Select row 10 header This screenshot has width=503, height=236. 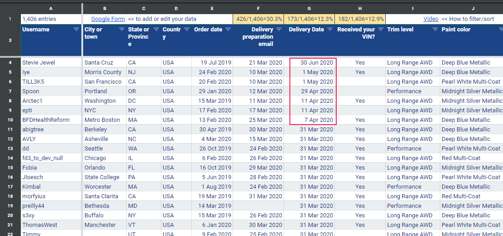coord(10,120)
